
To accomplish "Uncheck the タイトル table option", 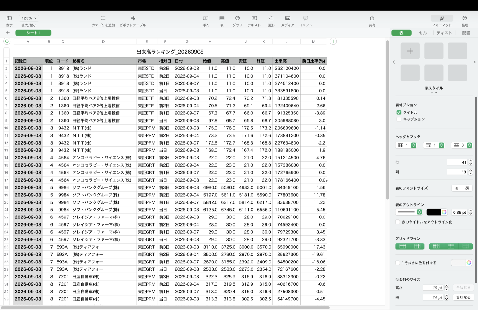I will pyautogui.click(x=399, y=112).
